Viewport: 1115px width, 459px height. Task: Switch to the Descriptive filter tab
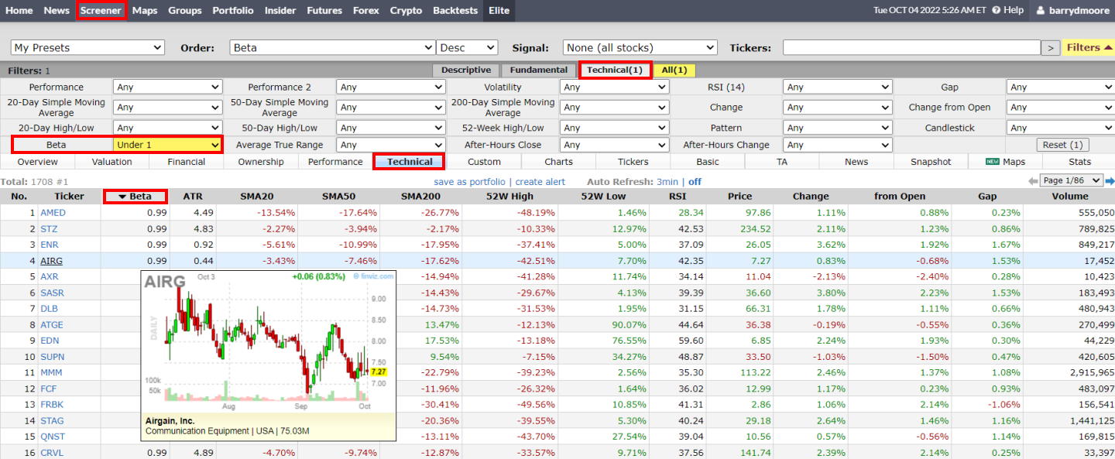pyautogui.click(x=465, y=69)
